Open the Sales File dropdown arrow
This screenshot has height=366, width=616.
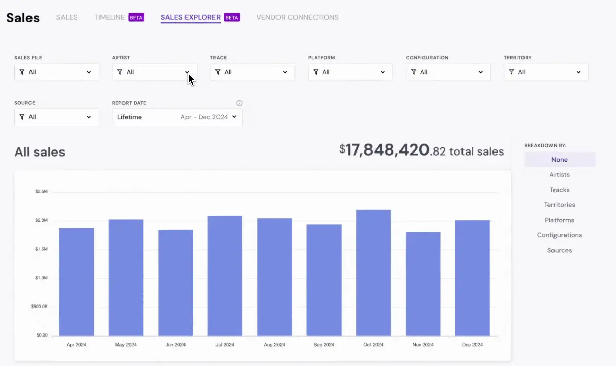(x=89, y=72)
